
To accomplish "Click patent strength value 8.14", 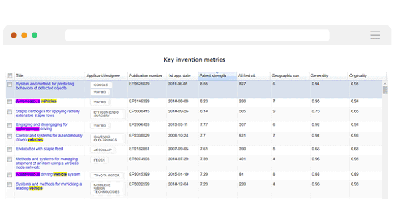I will [204, 111].
